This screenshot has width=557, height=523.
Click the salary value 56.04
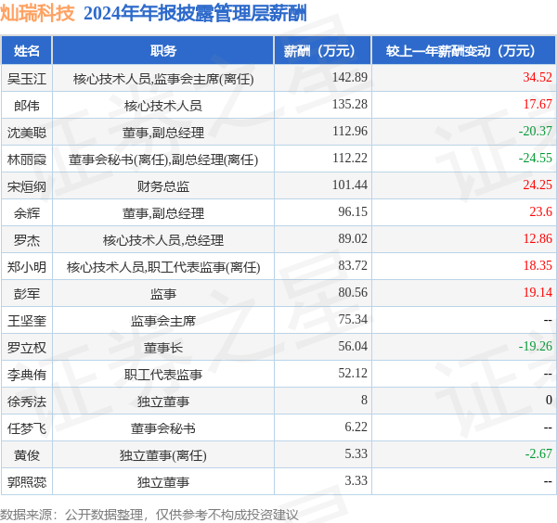(353, 346)
